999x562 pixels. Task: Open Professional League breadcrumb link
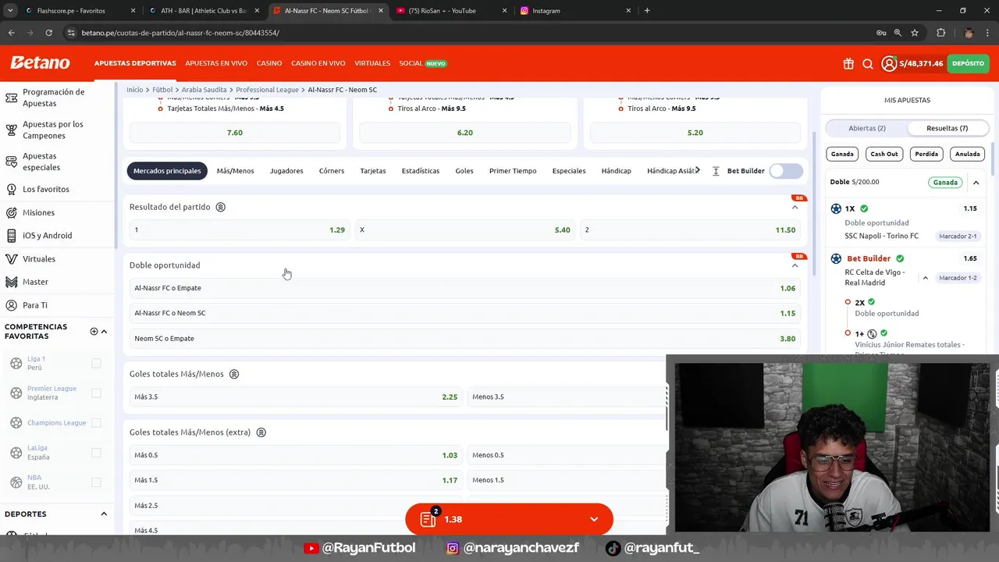point(267,90)
